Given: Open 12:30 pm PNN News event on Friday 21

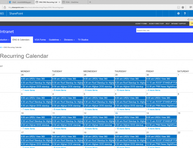Looking at the screenshot, I should [161, 144].
